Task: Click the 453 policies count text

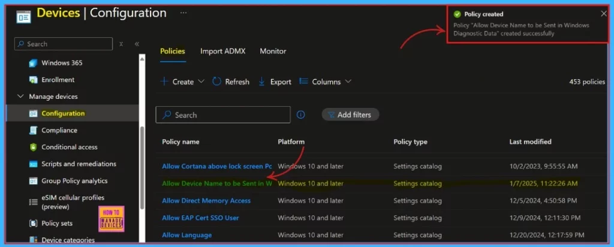Action: [x=587, y=82]
